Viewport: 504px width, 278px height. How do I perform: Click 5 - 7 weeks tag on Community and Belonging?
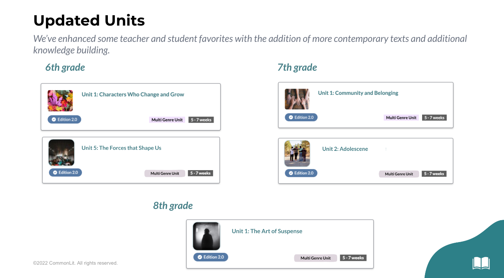click(434, 118)
